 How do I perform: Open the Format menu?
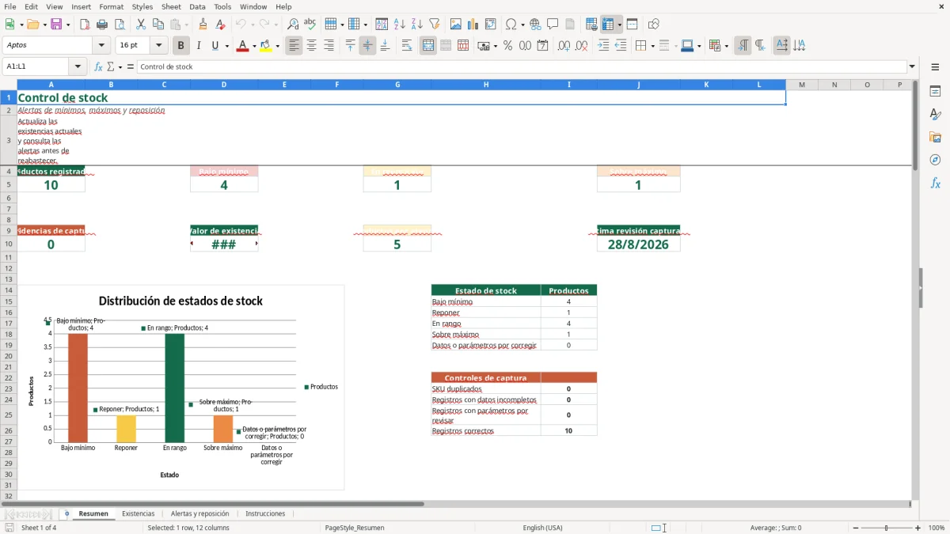click(111, 6)
